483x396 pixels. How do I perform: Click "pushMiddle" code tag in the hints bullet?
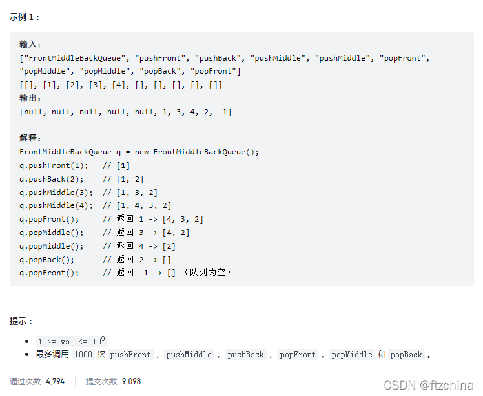point(189,355)
